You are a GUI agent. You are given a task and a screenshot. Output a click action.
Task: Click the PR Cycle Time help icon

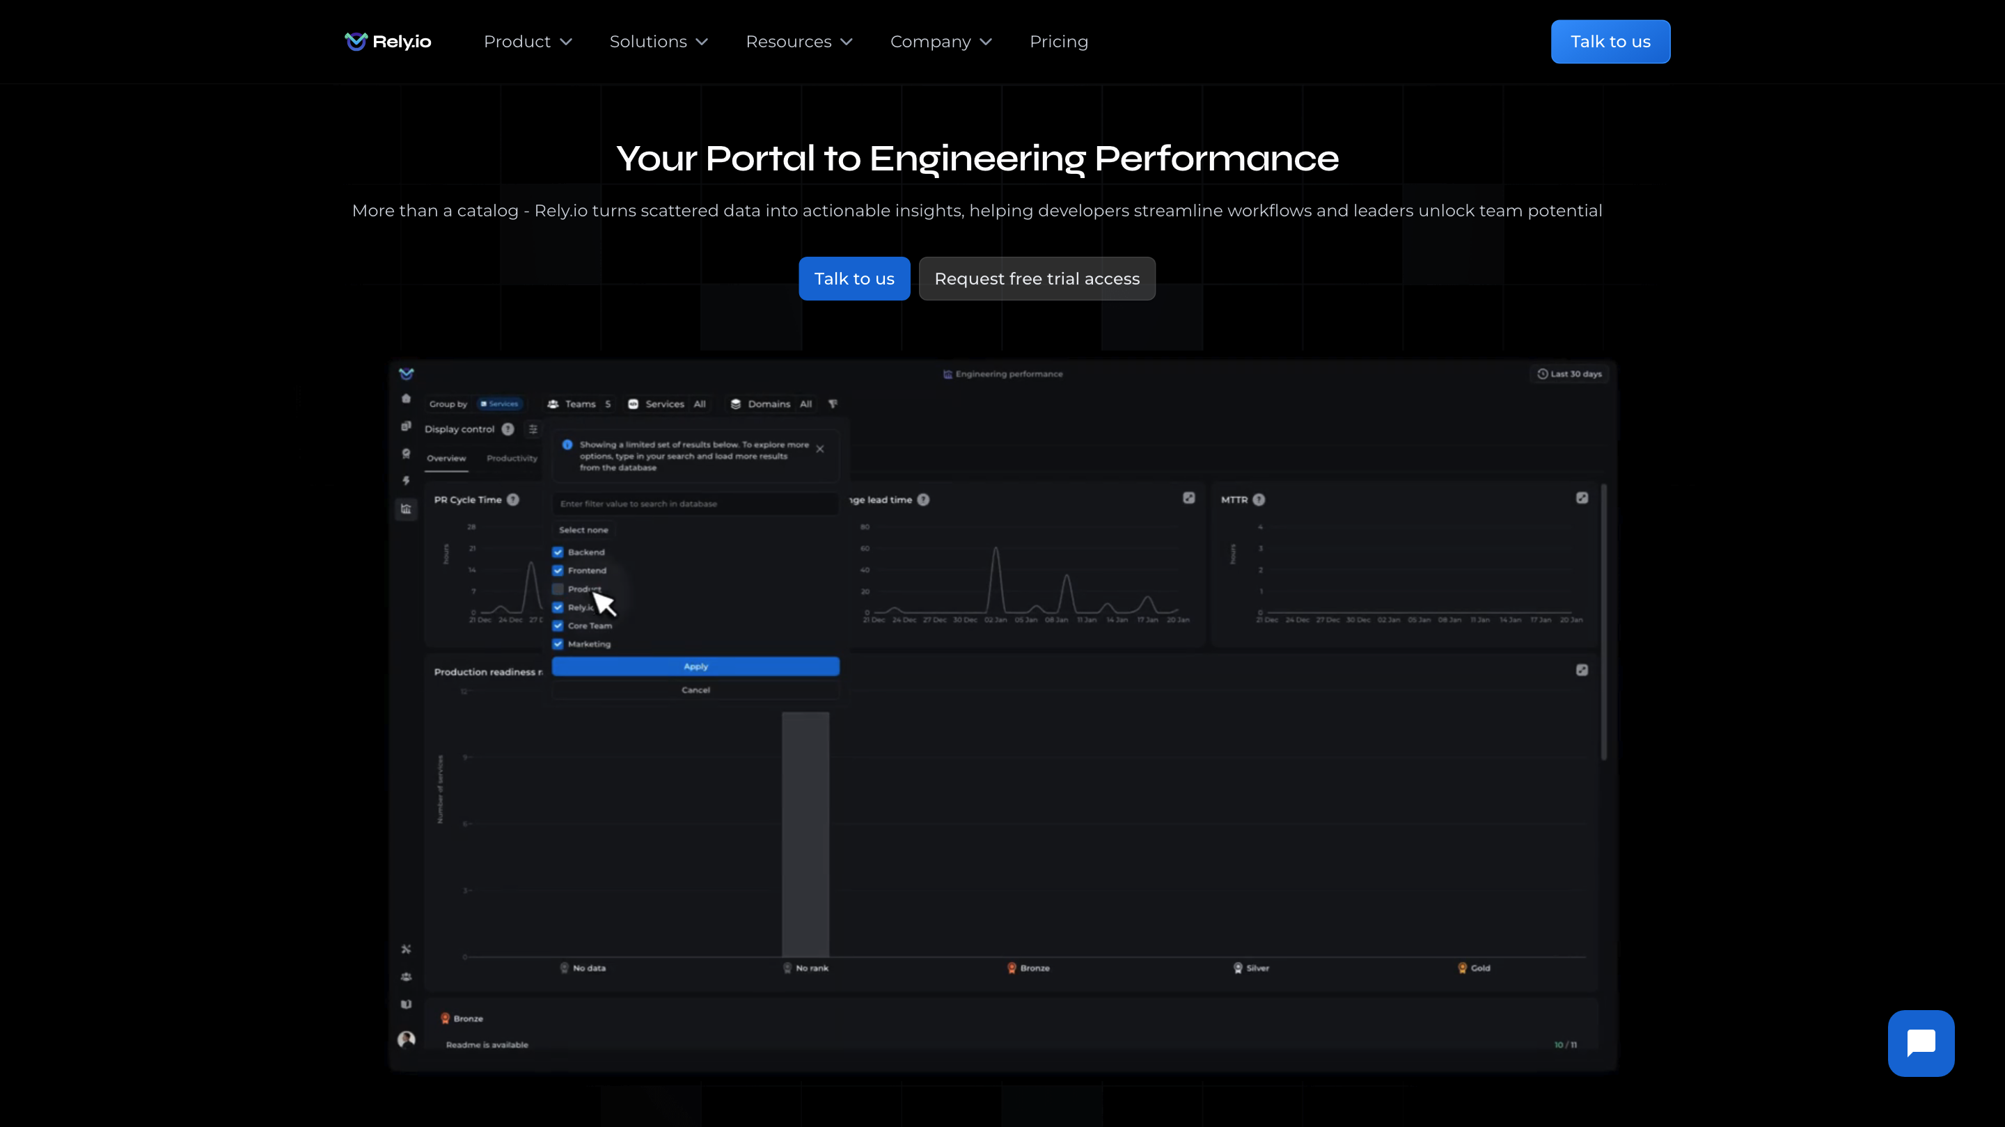(513, 500)
